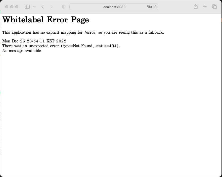Go back to the previous page

tap(42, 7)
